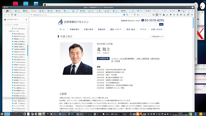The image size is (206, 116).
Task: Collapse the グループB bookmark folder
Action: (9, 31)
